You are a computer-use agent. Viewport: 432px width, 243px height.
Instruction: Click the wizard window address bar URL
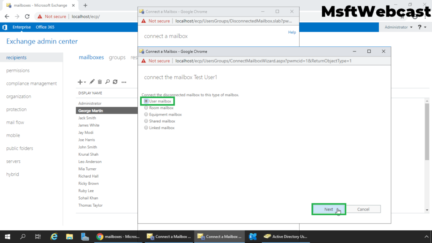(263, 61)
